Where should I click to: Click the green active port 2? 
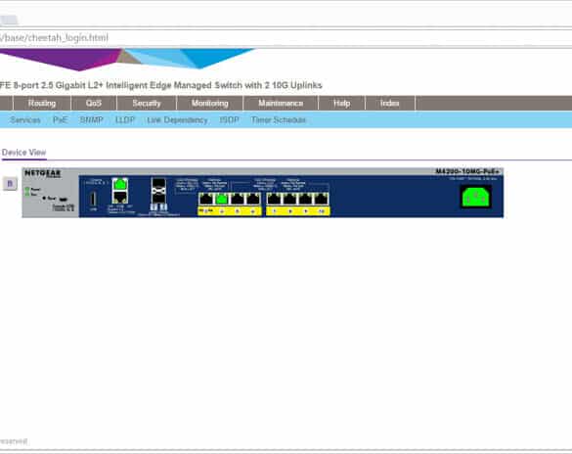(221, 199)
